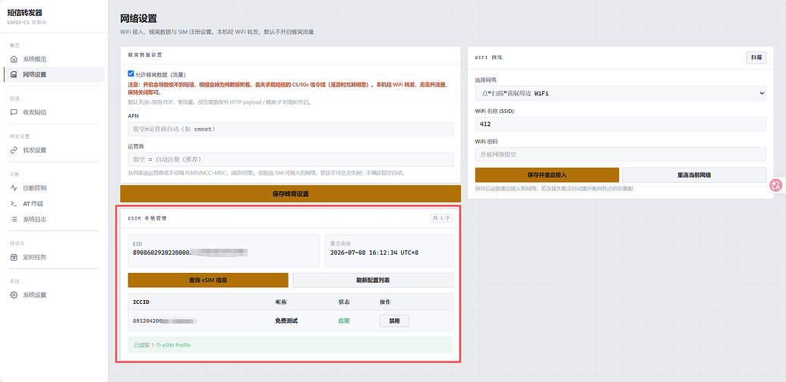Image resolution: width=786 pixels, height=382 pixels.
Task: Click 重连当前网络 button
Action: click(694, 175)
